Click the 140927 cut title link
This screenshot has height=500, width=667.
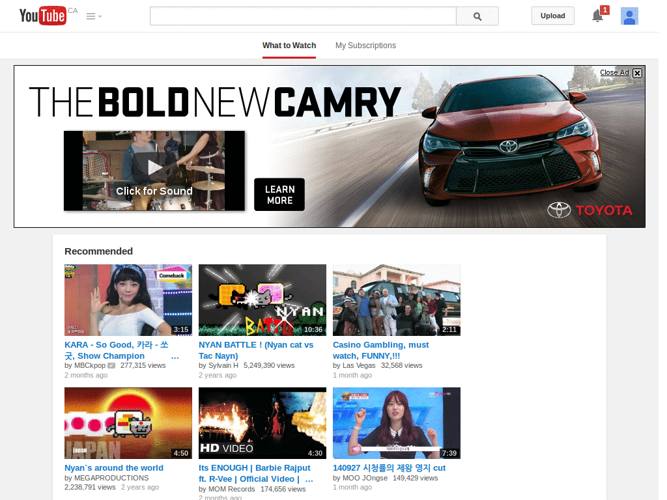[x=390, y=467]
